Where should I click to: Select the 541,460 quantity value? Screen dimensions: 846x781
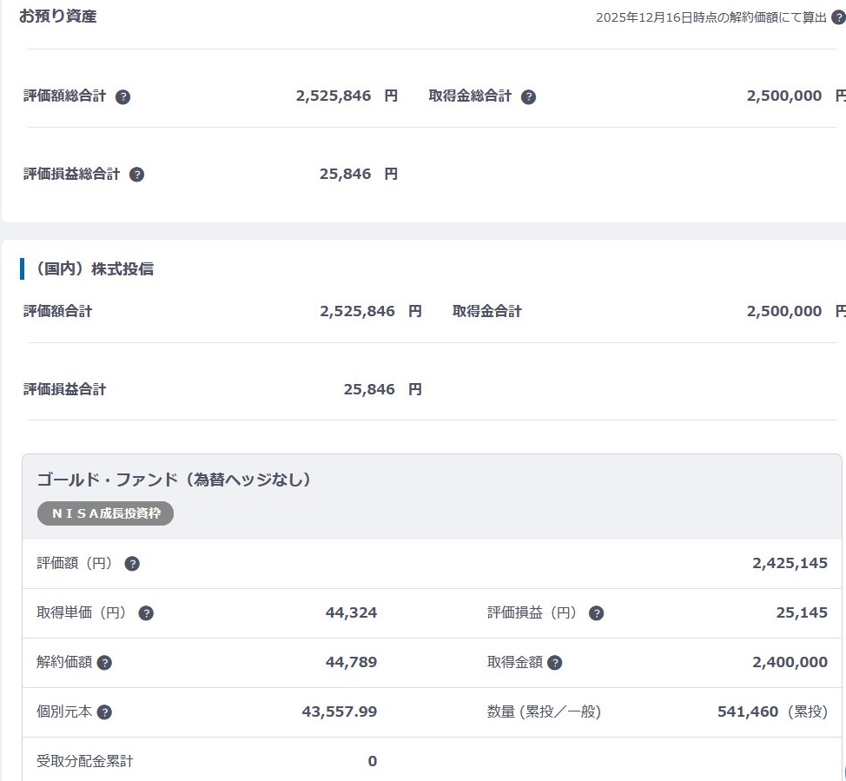(747, 712)
